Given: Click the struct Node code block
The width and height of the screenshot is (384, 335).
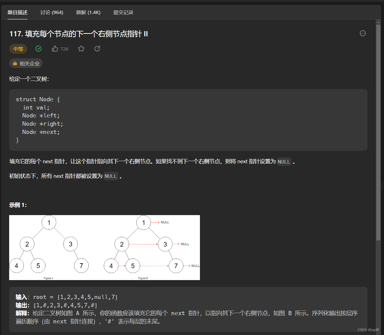Looking at the screenshot, I should [x=188, y=120].
